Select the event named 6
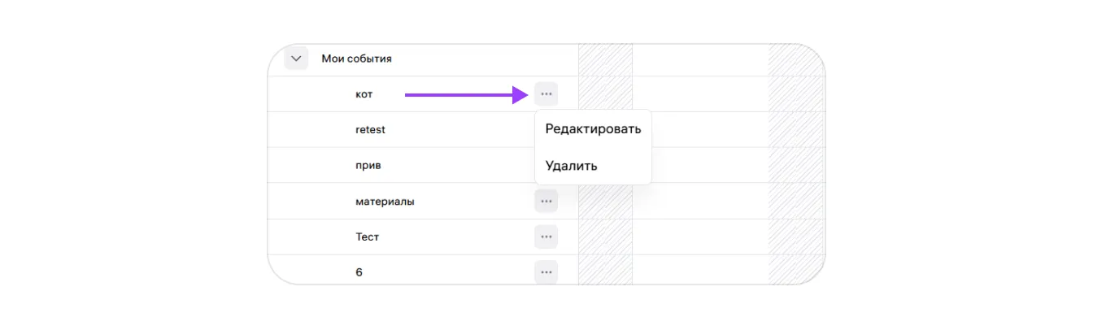This screenshot has width=1093, height=330. [x=359, y=272]
